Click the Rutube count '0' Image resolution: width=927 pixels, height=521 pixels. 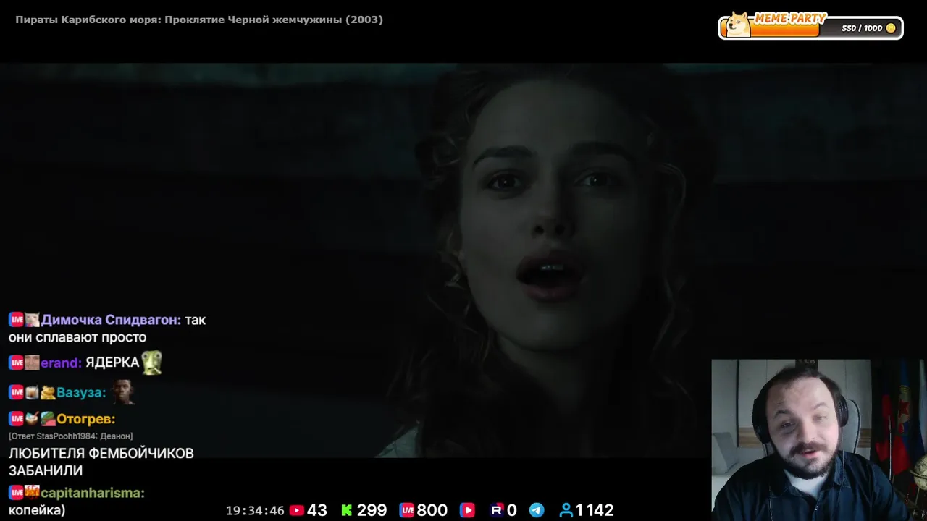coord(511,510)
